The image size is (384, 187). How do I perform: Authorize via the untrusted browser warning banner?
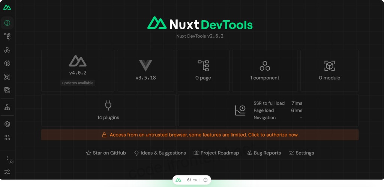200,135
